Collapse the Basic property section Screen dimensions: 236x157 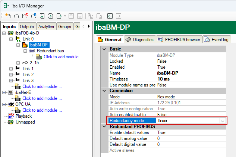click(x=104, y=49)
